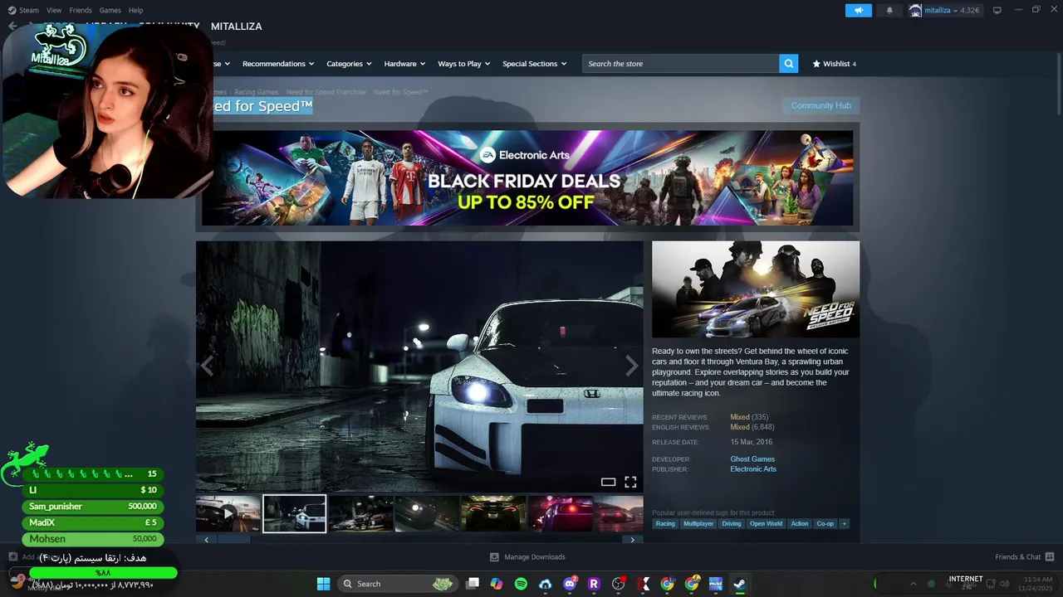Open the mitalliza account dropdown arrow
The image size is (1063, 597).
pos(956,10)
